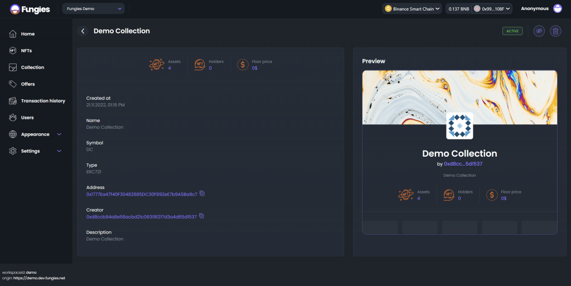Image resolution: width=571 pixels, height=286 pixels.
Task: Click the Created at date 21.11.2022
Action: coord(105,105)
